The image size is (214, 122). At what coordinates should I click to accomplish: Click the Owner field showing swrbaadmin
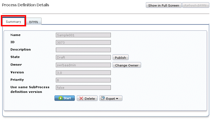pyautogui.click(x=83, y=65)
